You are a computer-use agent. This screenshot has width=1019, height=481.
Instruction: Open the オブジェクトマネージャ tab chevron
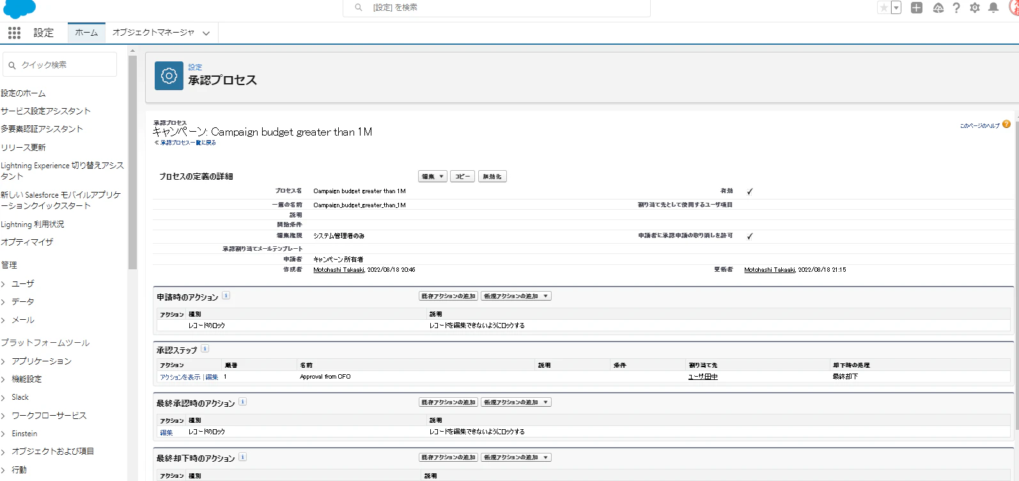point(206,33)
